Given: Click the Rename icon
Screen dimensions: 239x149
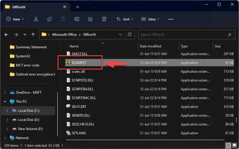Looking at the screenshot, I should click(x=77, y=19).
